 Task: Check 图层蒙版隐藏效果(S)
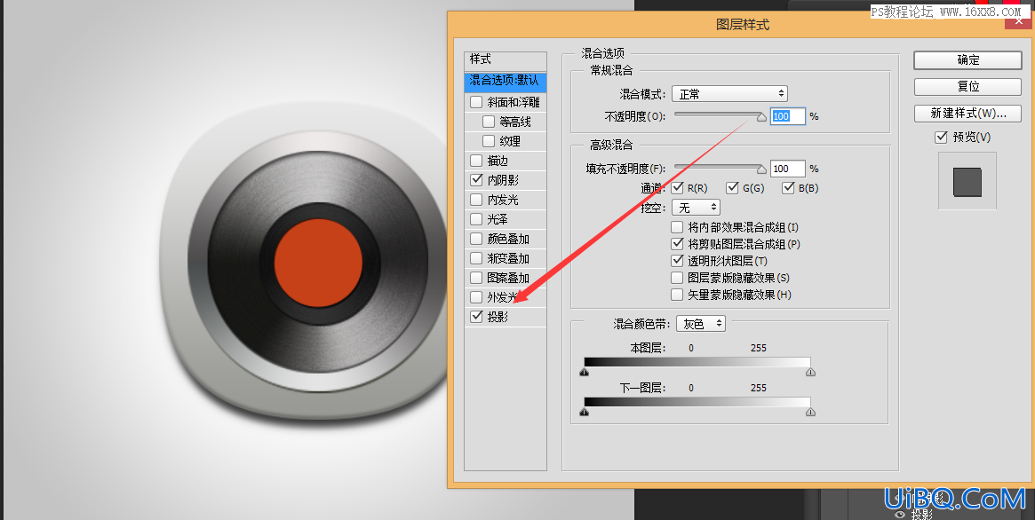[677, 278]
